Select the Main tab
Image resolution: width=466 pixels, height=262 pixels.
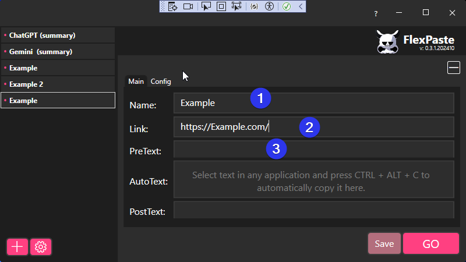pyautogui.click(x=136, y=82)
